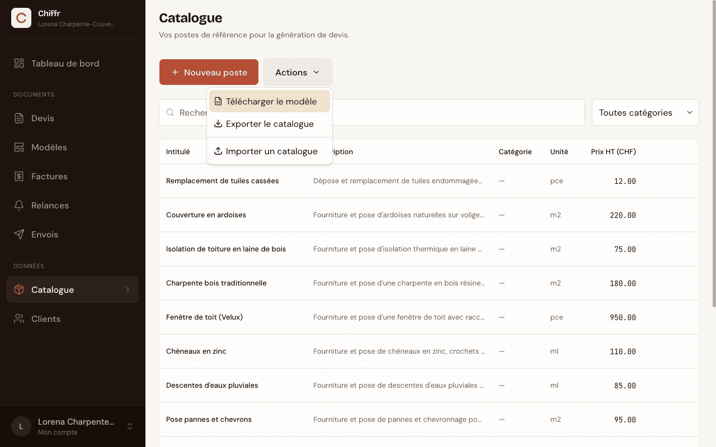Open the Tableau de bord dashboard icon
Screen dimensions: 716x447
pyautogui.click(x=19, y=63)
